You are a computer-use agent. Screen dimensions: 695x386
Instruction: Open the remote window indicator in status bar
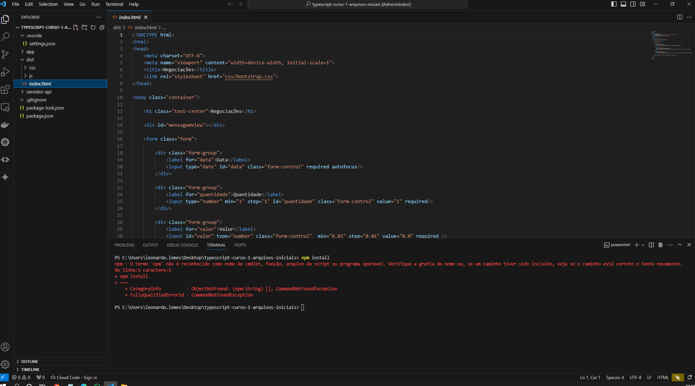click(x=4, y=378)
